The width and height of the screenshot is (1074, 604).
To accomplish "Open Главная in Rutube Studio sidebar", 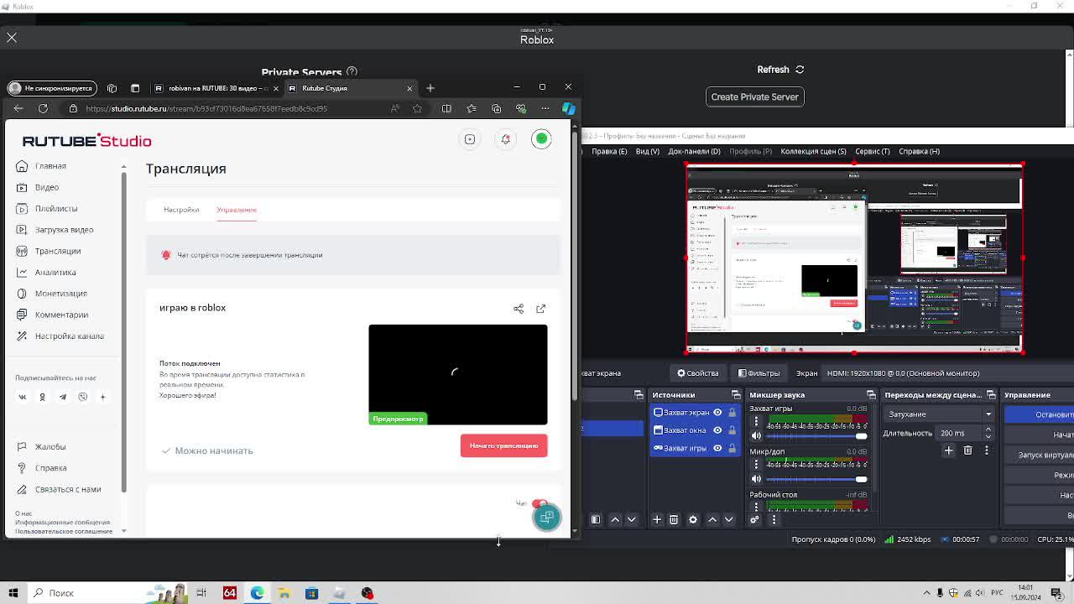I will [x=50, y=166].
